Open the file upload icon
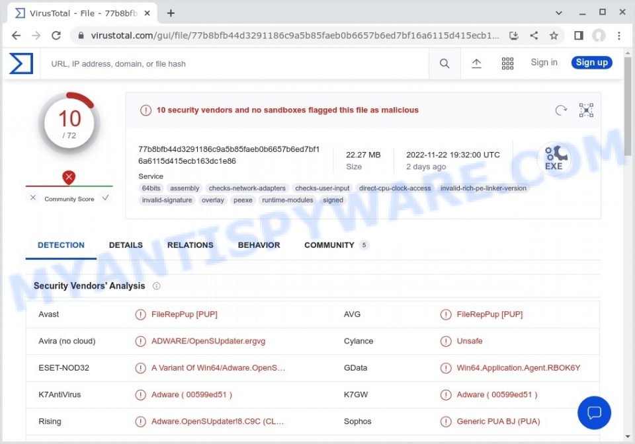 pyautogui.click(x=477, y=63)
